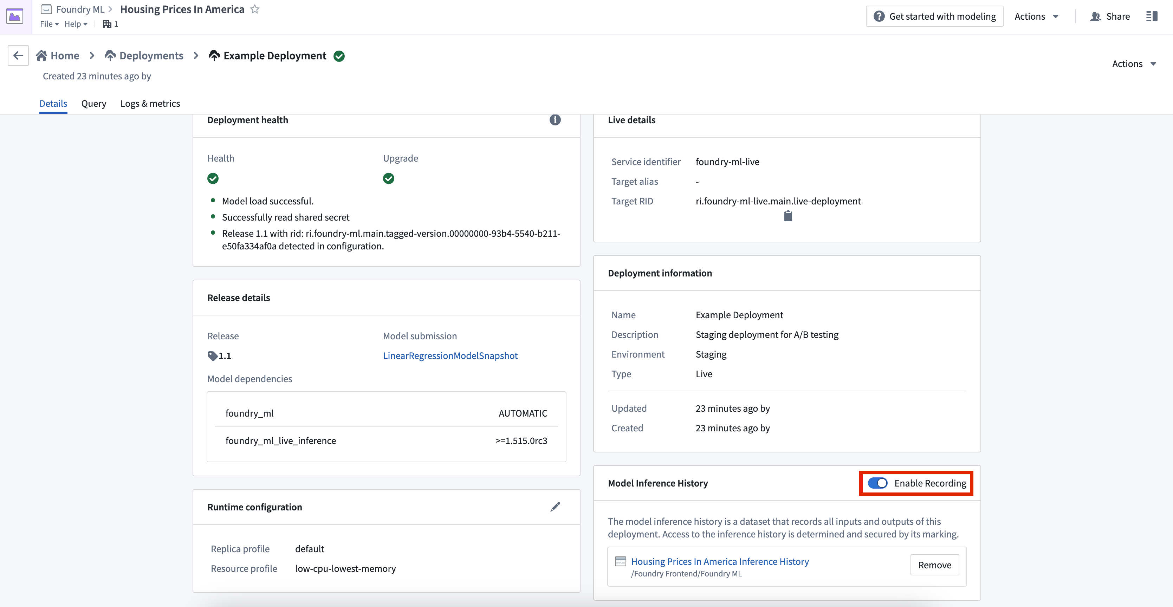Screen dimensions: 1173x607
Task: Open the File menu in top toolbar
Action: [49, 24]
